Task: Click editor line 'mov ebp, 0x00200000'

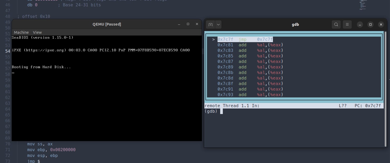Action: point(51,150)
